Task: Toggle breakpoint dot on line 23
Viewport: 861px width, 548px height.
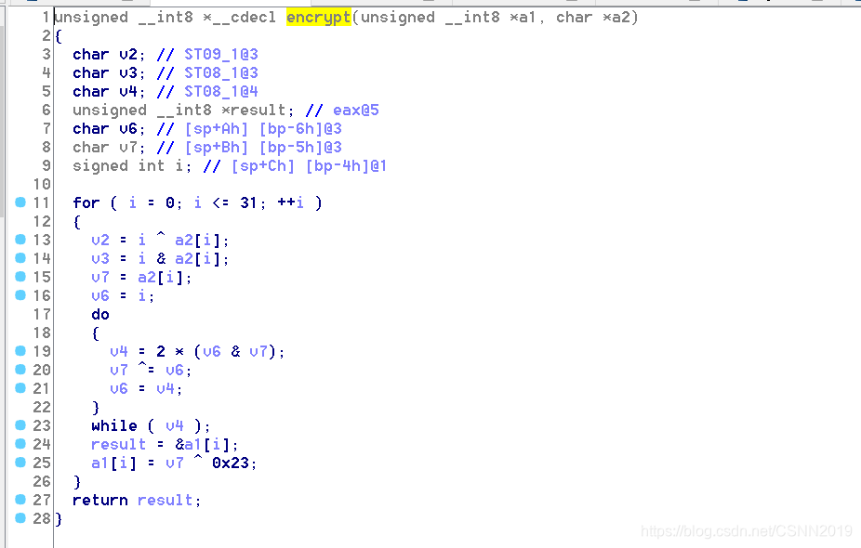Action: [20, 425]
